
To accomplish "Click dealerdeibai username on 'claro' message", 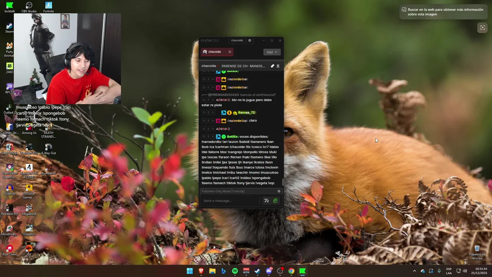I will click(237, 121).
